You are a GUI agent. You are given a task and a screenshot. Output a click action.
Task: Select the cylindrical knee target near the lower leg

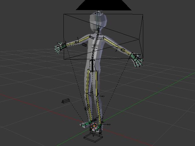pyautogui.click(x=87, y=108)
